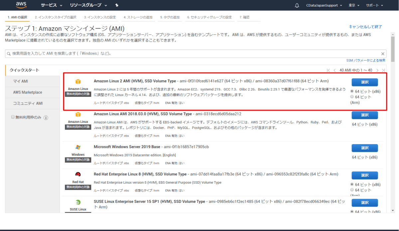The image size is (399, 231).
Task: Select 64 ビット (Arm) for Amazon Linux 2
Action: coord(352,97)
